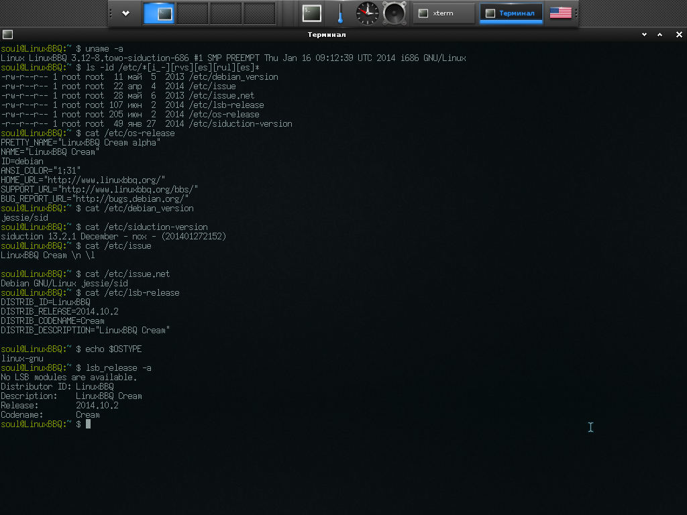This screenshot has width=687, height=515.
Task: Click the NAME="LinuxBBQ Cream" line
Action: coord(50,152)
